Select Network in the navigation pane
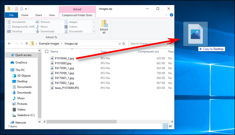 pos(18,122)
